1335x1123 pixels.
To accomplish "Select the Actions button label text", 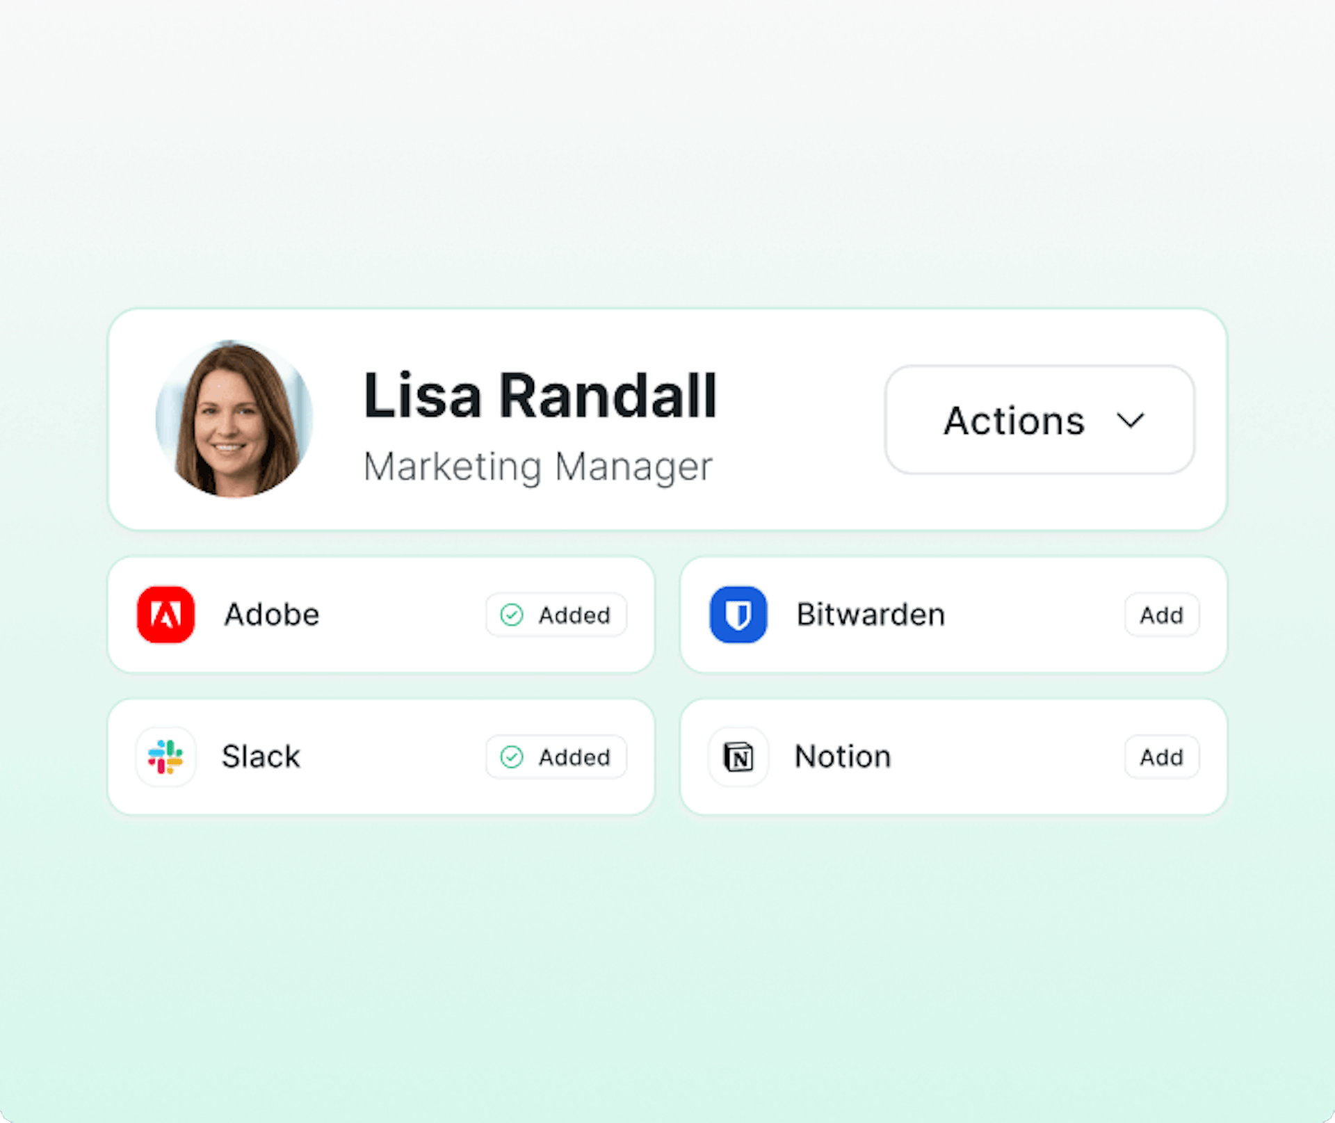I will [x=1014, y=421].
